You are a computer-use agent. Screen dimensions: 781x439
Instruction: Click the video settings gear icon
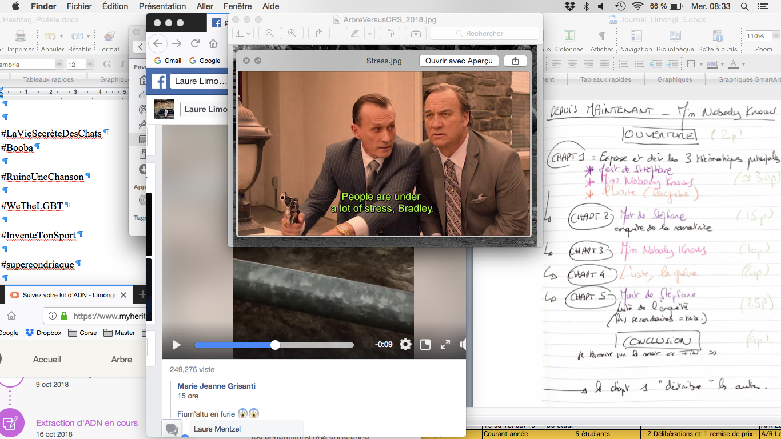click(405, 345)
